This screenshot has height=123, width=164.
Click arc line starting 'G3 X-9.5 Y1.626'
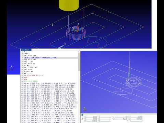(49, 109)
